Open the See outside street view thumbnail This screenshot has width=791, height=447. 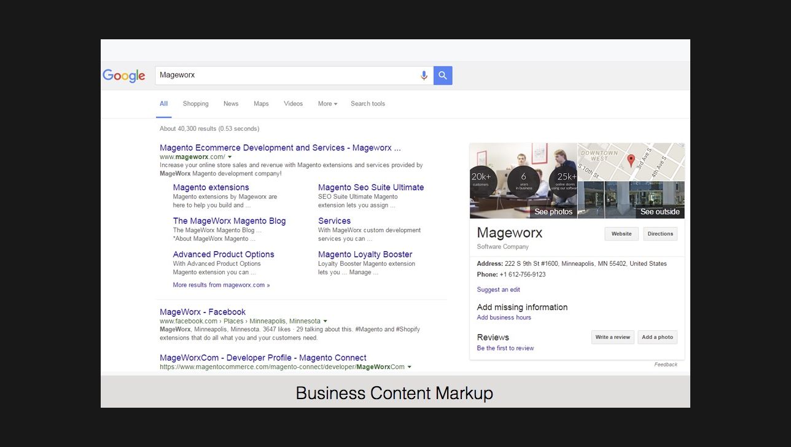(x=631, y=200)
